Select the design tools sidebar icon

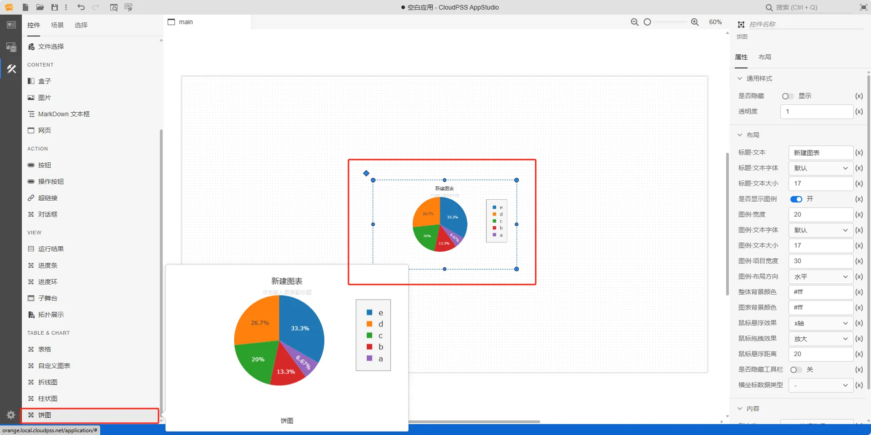[11, 69]
